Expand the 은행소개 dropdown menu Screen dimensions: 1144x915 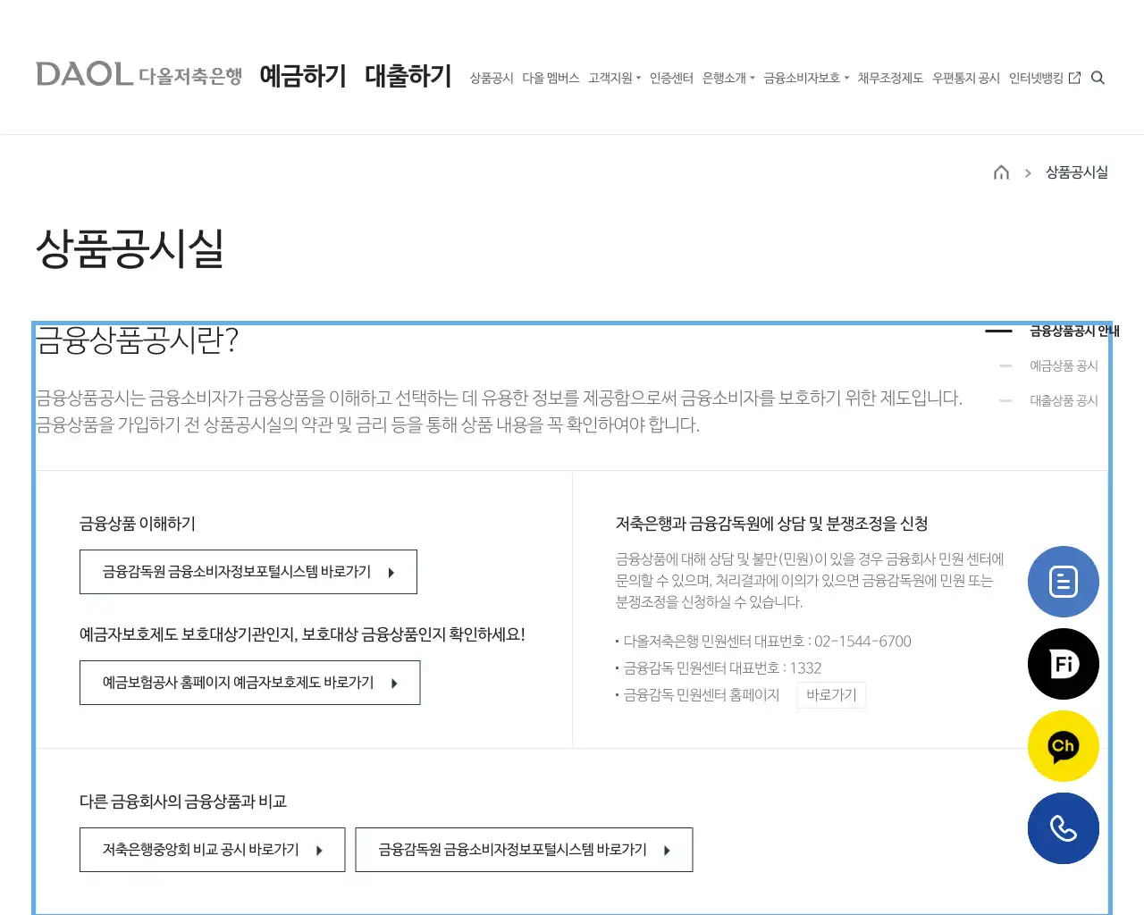click(x=728, y=79)
